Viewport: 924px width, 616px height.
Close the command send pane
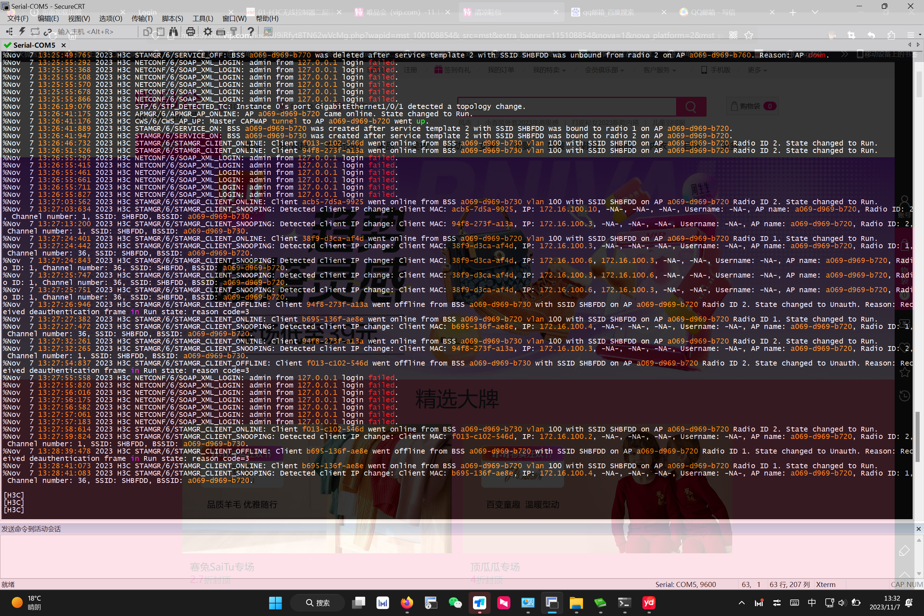tap(918, 529)
